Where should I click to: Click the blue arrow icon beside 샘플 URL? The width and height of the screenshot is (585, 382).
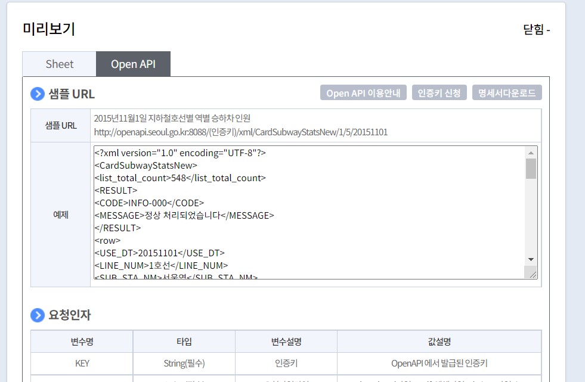pos(37,94)
